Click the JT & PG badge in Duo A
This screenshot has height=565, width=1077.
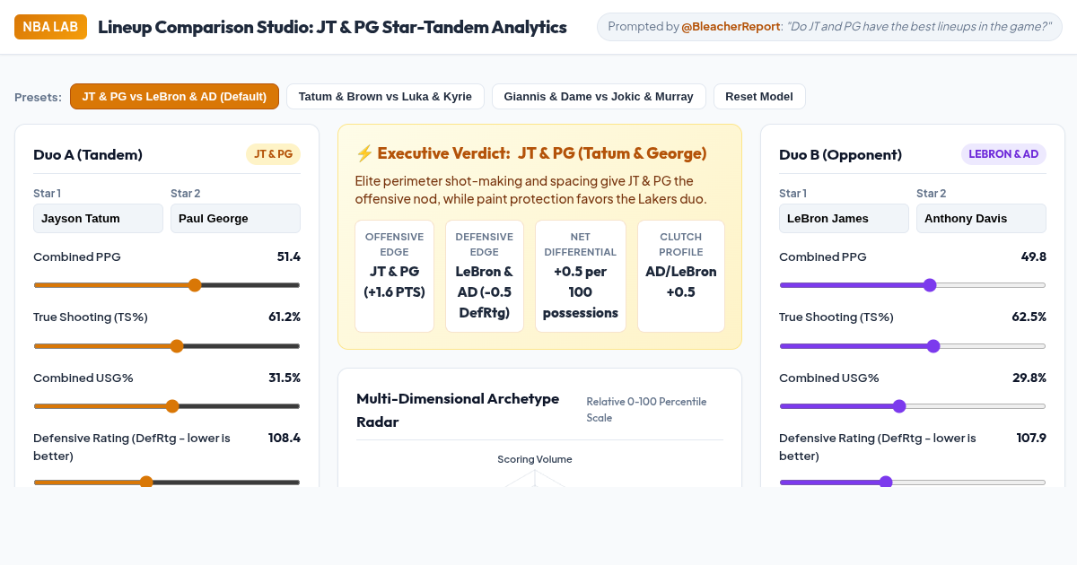coord(273,154)
